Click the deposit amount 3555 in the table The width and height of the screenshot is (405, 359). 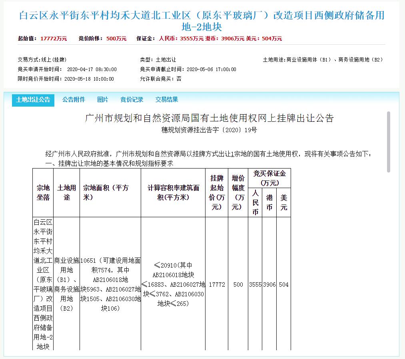[x=256, y=285]
